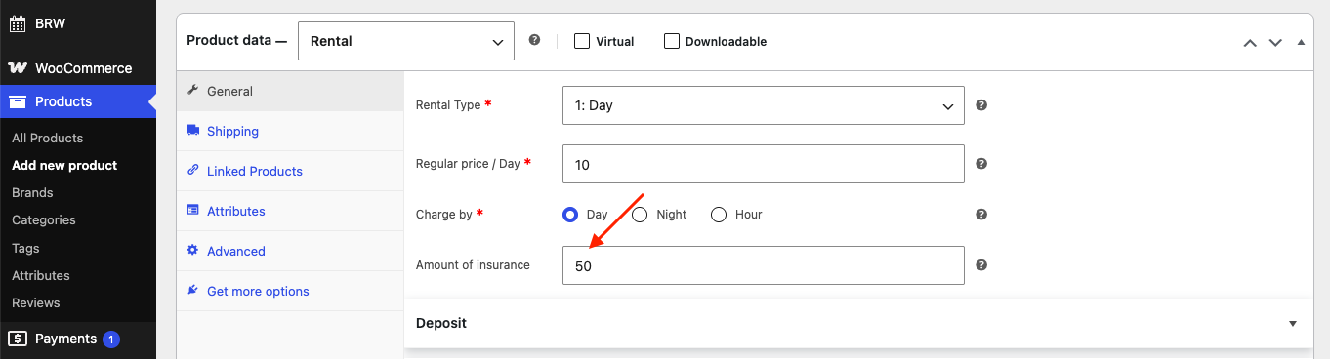Switch to the Advanced tab
Image resolution: width=1330 pixels, height=359 pixels.
[290, 251]
